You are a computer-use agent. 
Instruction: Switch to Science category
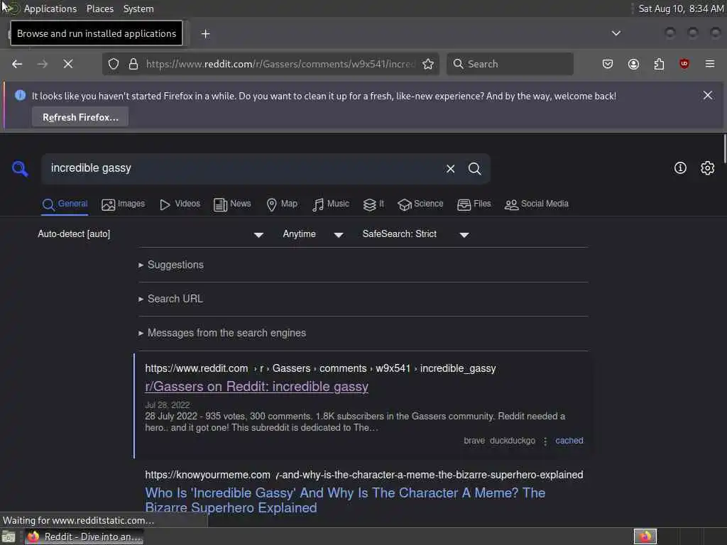[x=420, y=204]
